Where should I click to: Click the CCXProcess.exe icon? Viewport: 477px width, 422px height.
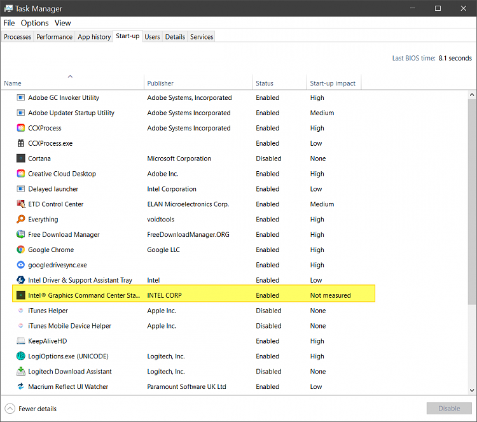click(x=21, y=143)
